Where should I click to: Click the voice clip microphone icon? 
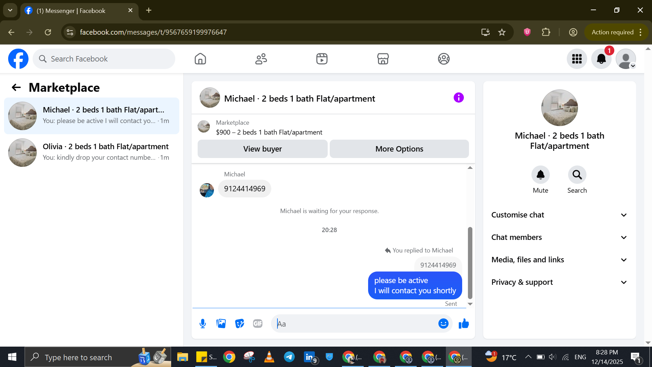(203, 324)
